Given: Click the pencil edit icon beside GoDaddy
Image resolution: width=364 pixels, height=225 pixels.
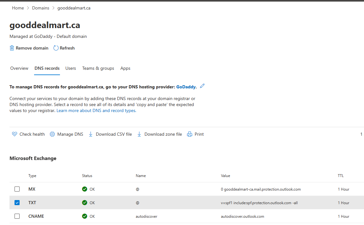Looking at the screenshot, I should pyautogui.click(x=202, y=86).
